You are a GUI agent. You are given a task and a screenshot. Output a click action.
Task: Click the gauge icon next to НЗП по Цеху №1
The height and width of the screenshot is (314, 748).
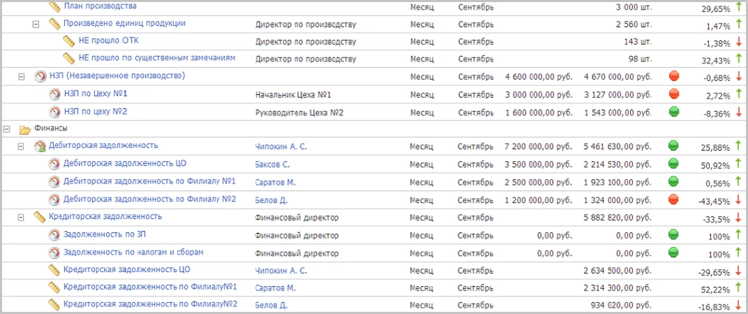click(x=54, y=94)
